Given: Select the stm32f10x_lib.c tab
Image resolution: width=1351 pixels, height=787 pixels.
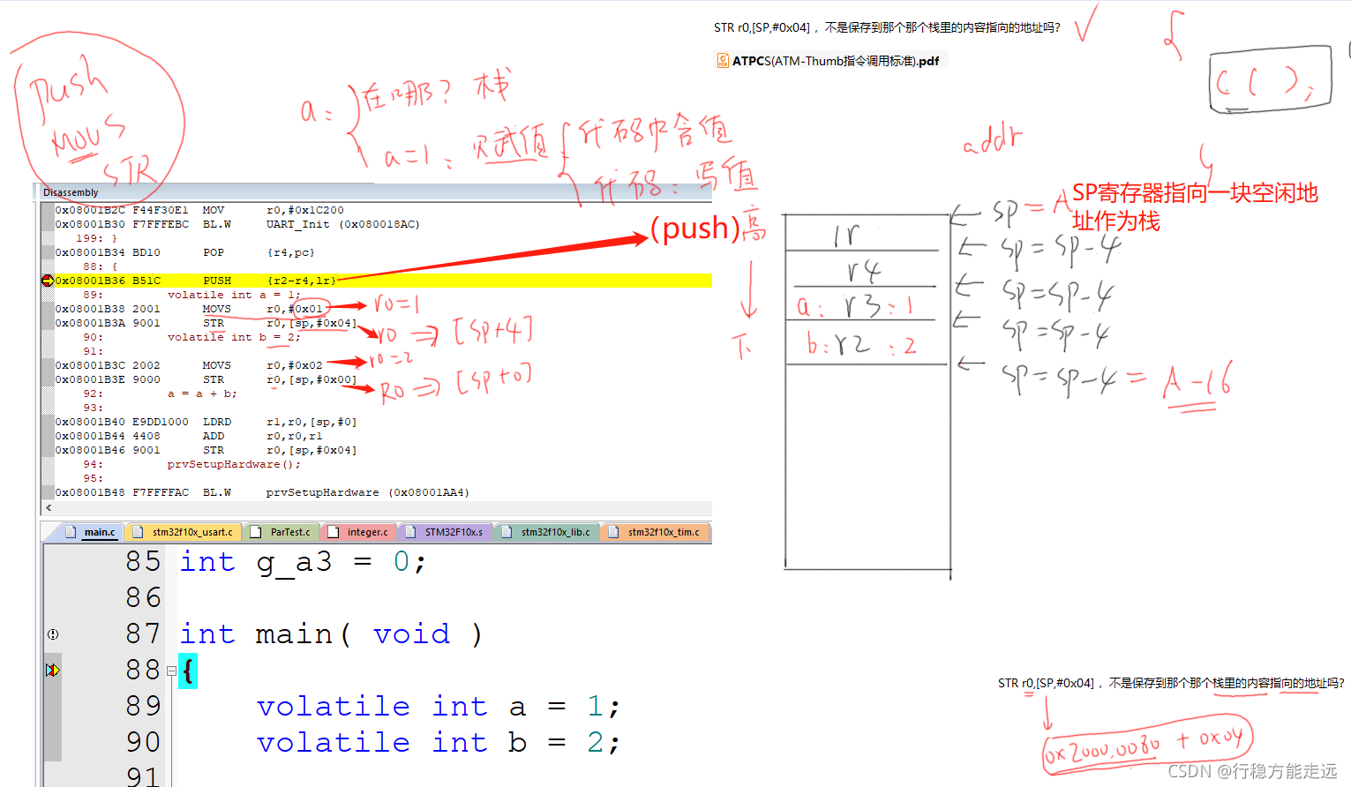Looking at the screenshot, I should click(546, 532).
